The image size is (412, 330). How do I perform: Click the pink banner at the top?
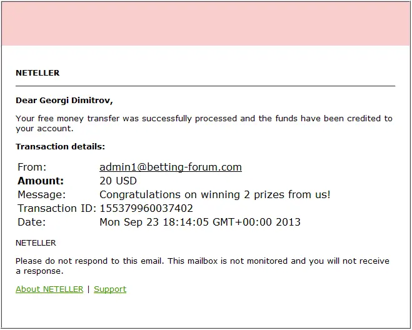coord(206,24)
